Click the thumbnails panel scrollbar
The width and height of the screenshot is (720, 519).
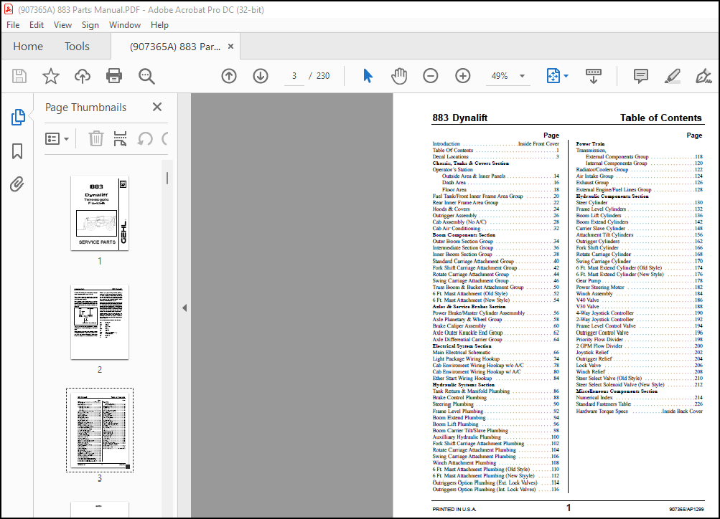coord(167,178)
